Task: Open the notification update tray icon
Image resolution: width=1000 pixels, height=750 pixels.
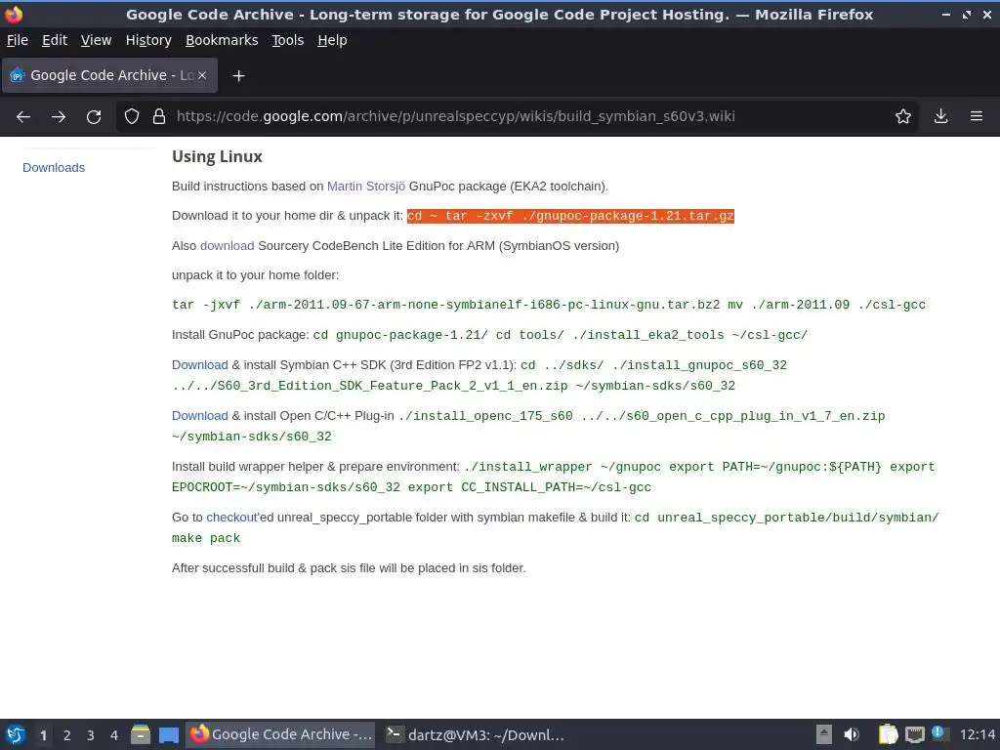Action: [938, 732]
